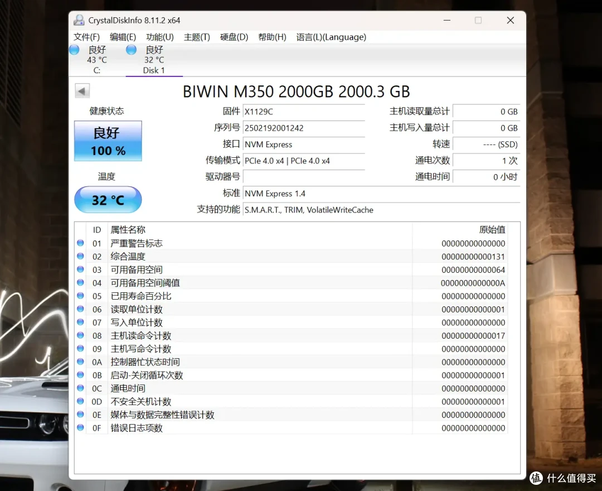Click the 32 °C temperature button
The width and height of the screenshot is (602, 491).
point(108,200)
